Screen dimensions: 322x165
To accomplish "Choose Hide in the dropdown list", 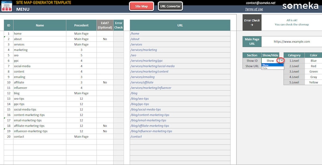I will coord(273,68).
